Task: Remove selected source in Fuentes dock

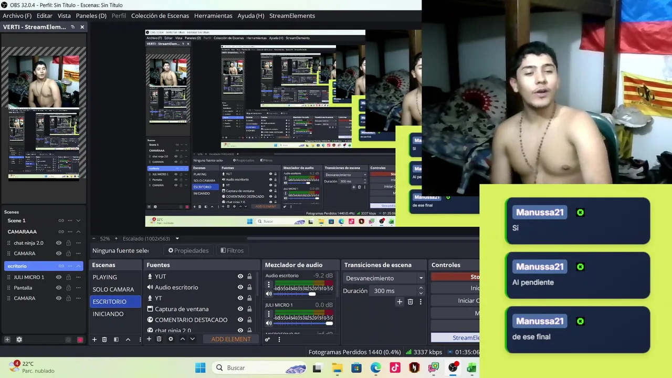Action: coord(159,339)
